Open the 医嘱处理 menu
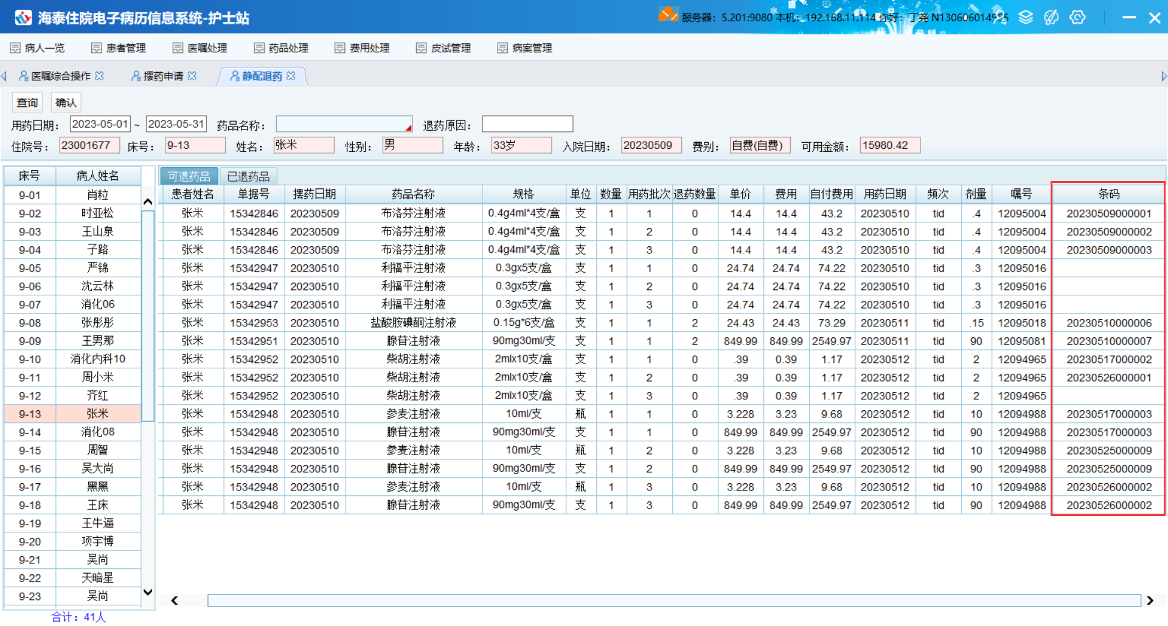Screen dimensions: 1168x626 pyautogui.click(x=200, y=48)
